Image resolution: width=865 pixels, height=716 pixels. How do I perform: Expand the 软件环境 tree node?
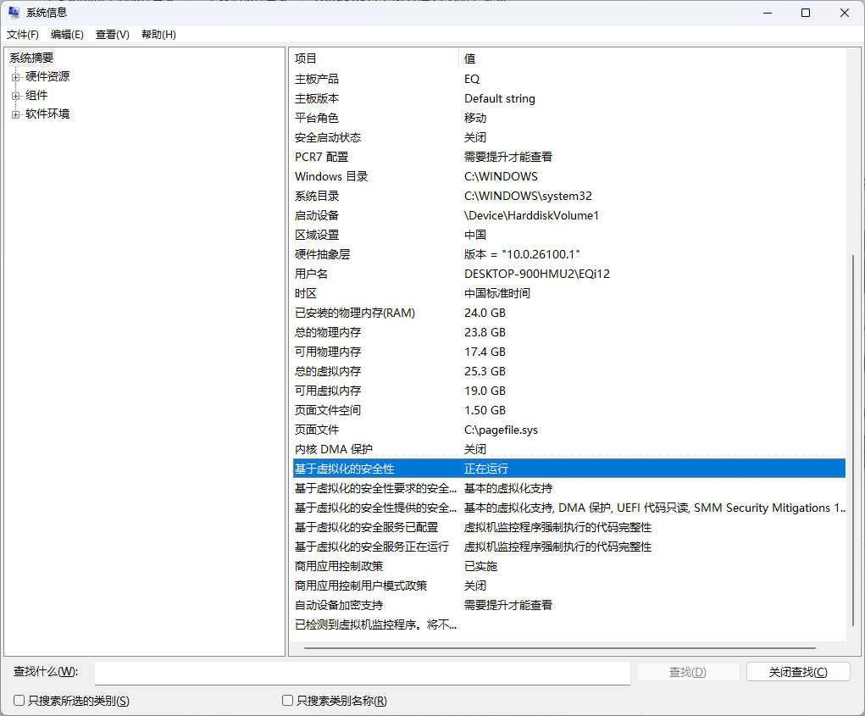14,113
